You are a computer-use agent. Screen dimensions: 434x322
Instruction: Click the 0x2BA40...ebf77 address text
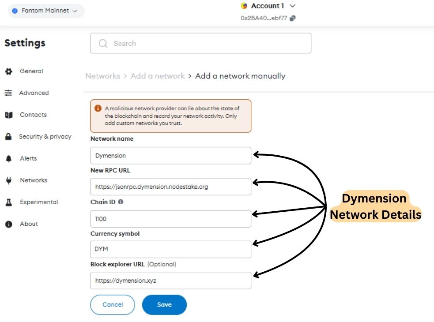coord(264,18)
